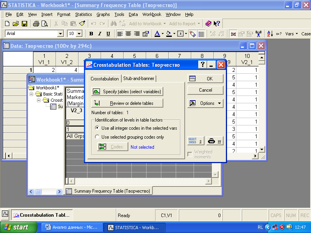Toggle Weighted moments checkbox
The image size is (311, 233).
coord(190,154)
